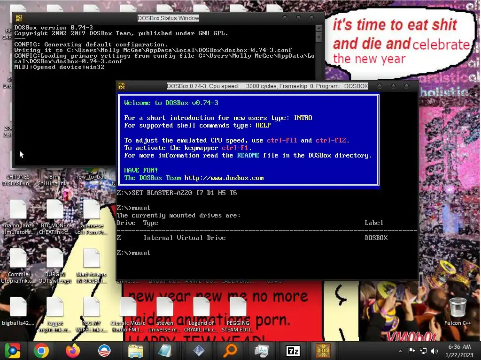Click the HELP command word

point(263,125)
